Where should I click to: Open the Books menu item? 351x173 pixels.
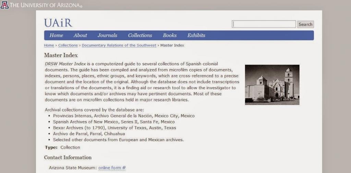click(170, 35)
